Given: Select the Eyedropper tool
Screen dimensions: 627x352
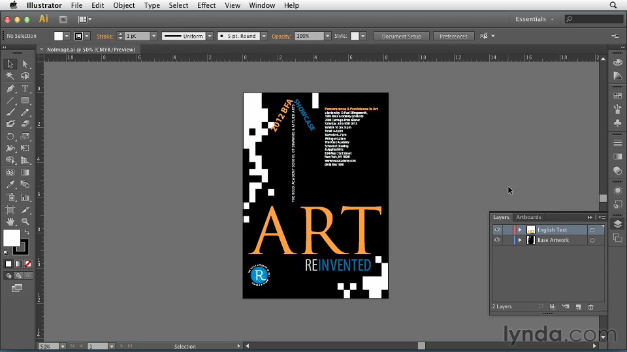Looking at the screenshot, I should pos(10,185).
